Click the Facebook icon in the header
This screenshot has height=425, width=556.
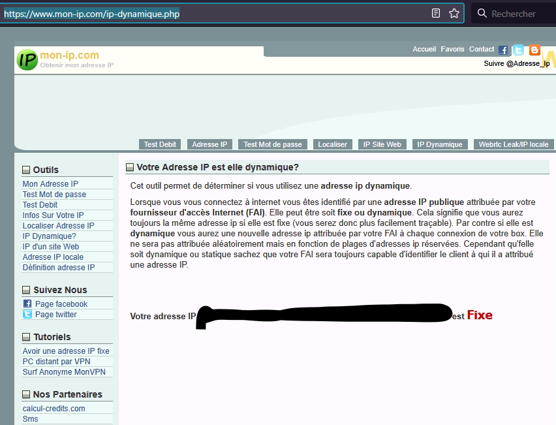[503, 50]
